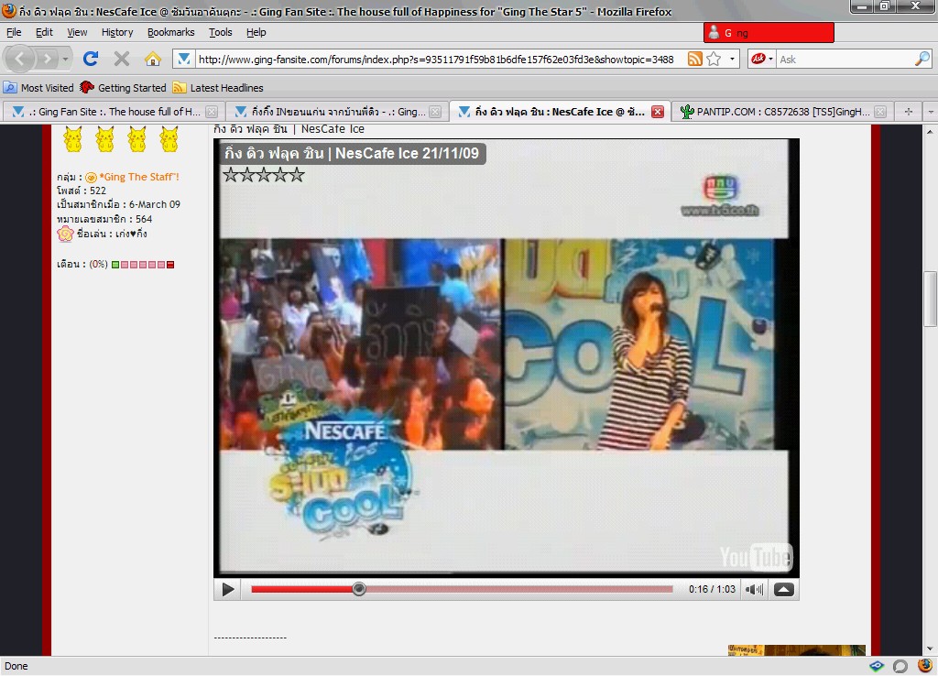Open a new tab
The width and height of the screenshot is (938, 676).
(x=908, y=112)
